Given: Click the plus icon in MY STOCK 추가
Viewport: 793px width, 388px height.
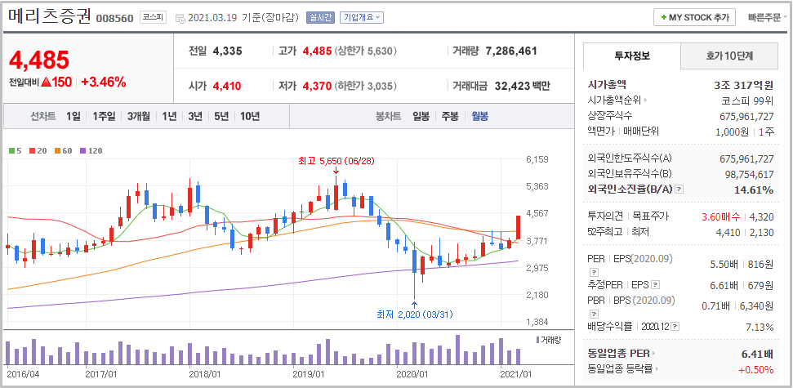Looking at the screenshot, I should point(663,18).
